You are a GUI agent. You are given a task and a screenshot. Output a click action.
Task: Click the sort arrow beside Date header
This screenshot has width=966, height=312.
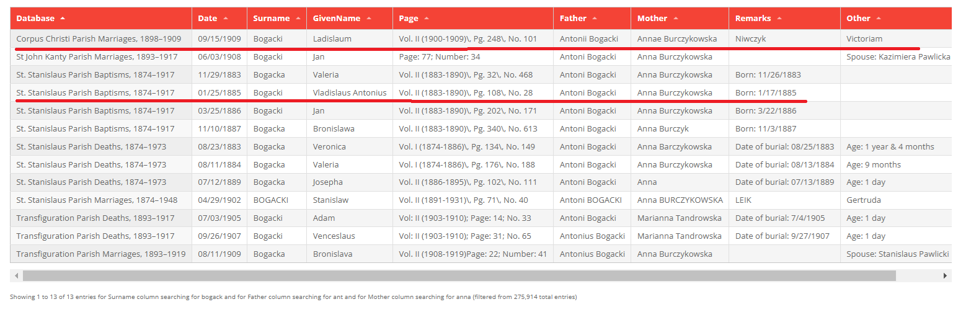[x=226, y=19]
